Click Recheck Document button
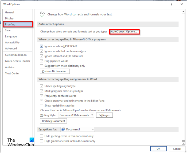The image size is (187, 153). pos(53,121)
